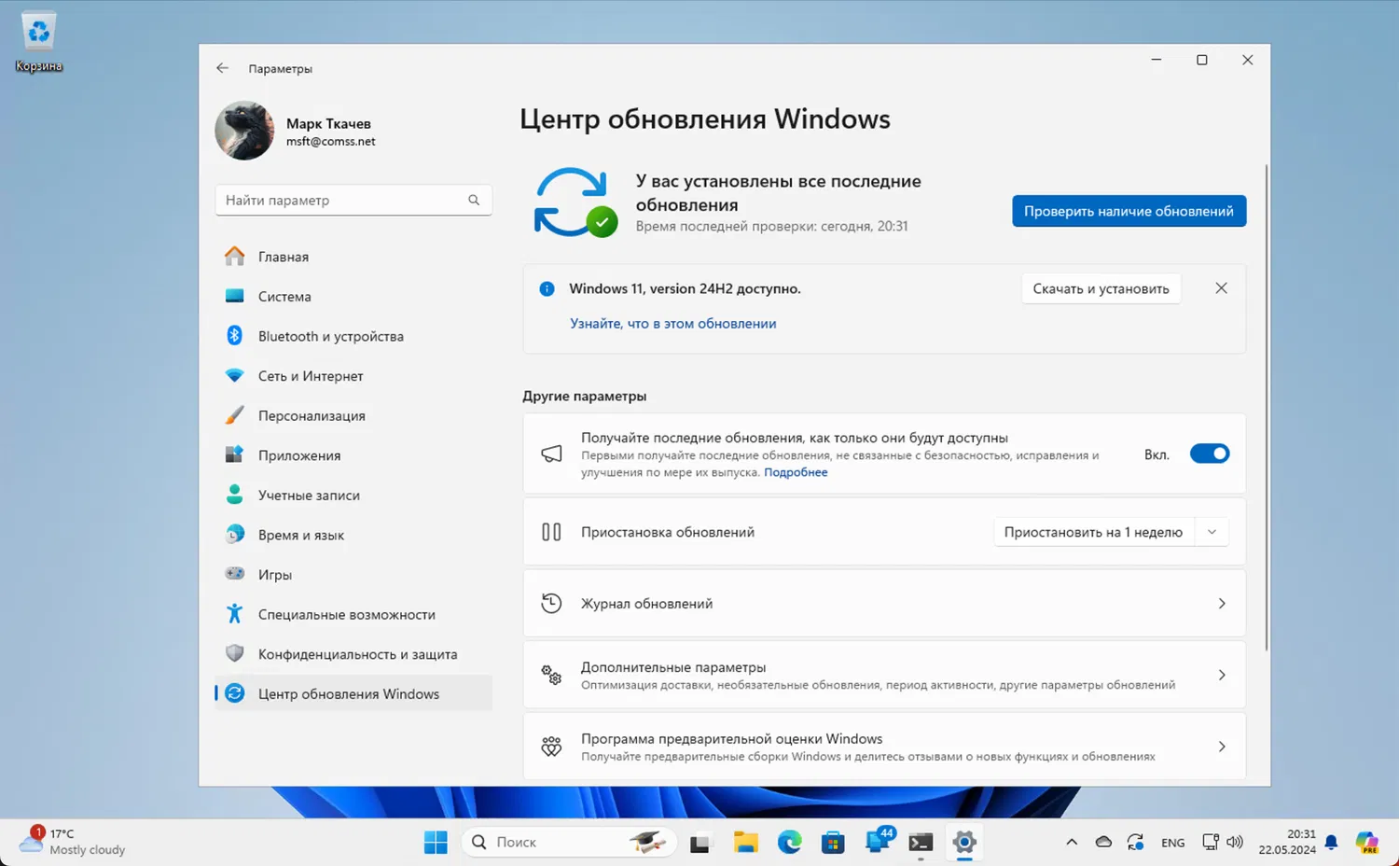Open Terminal from the taskbar
Image resolution: width=1399 pixels, height=866 pixels.
[x=921, y=843]
